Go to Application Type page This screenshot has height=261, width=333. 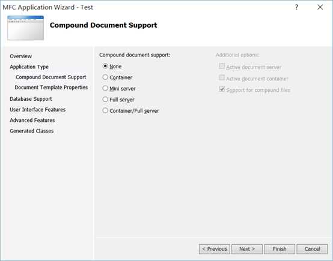[x=29, y=67]
